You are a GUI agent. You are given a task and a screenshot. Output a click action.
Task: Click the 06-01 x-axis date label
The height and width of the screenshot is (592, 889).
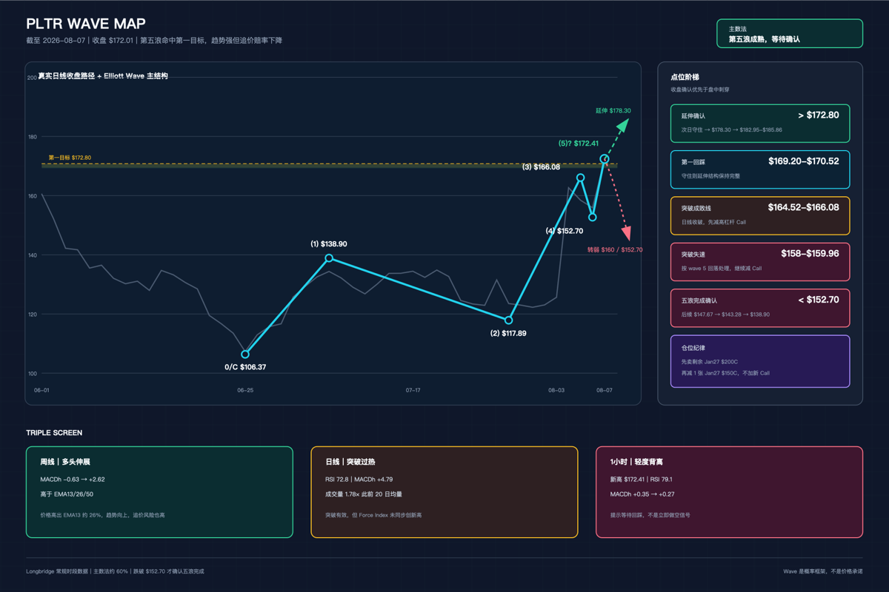tap(42, 389)
